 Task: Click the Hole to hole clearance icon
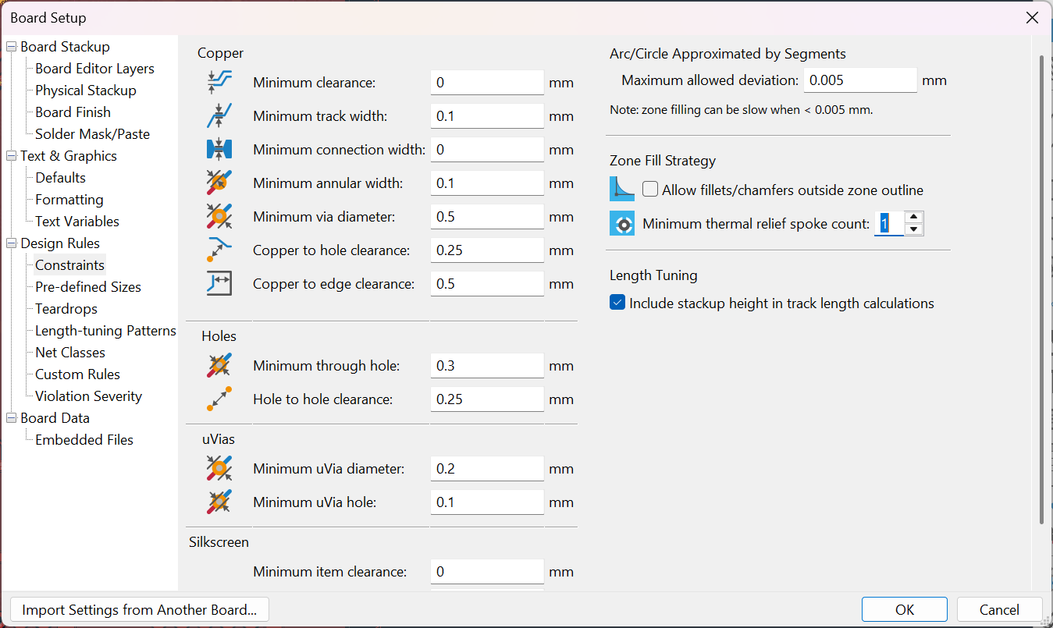219,399
